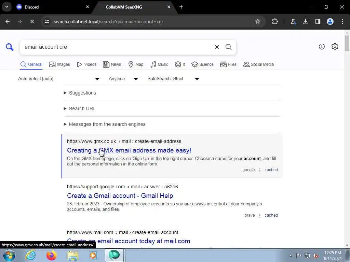Open cached link for Gmail Help result
The height and width of the screenshot is (262, 350).
[x=271, y=215]
